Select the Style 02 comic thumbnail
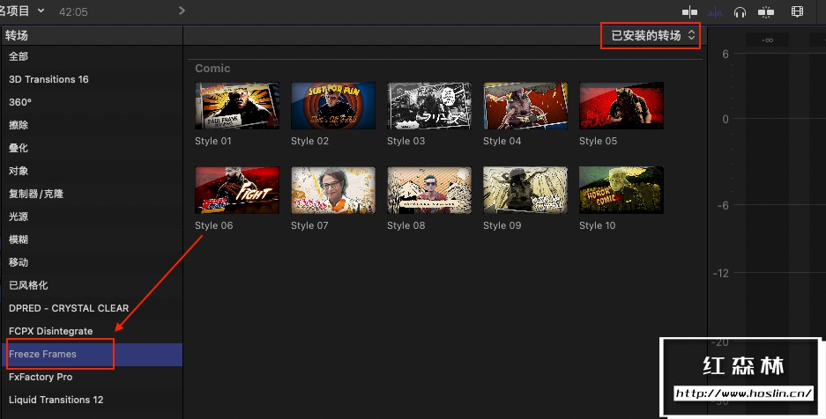The height and width of the screenshot is (419, 826). [x=333, y=106]
